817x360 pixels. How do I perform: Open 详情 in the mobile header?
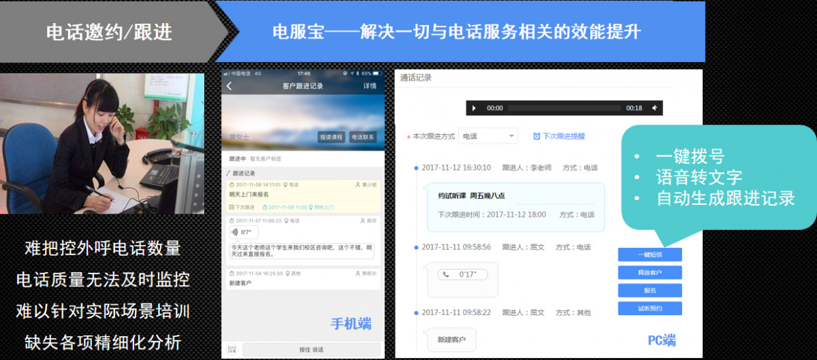click(x=370, y=86)
